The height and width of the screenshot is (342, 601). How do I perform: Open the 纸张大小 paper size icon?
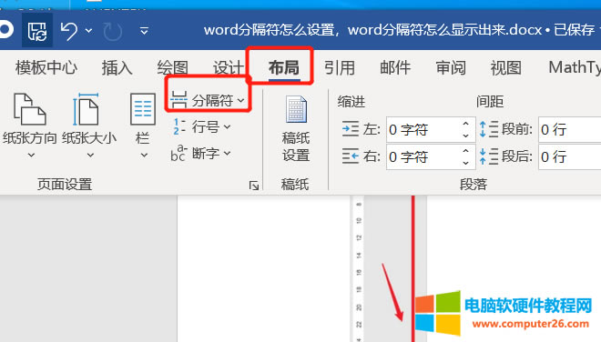tap(86, 109)
